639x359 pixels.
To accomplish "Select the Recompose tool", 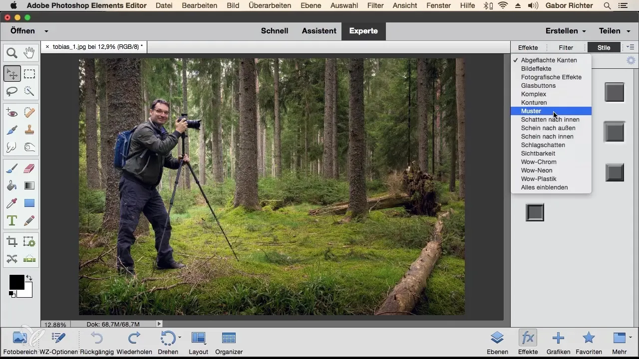I will [x=29, y=242].
